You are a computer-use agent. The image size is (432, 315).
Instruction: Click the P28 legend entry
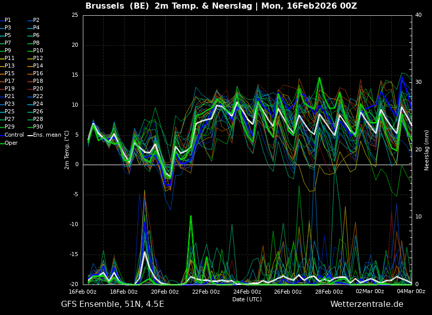point(36,119)
